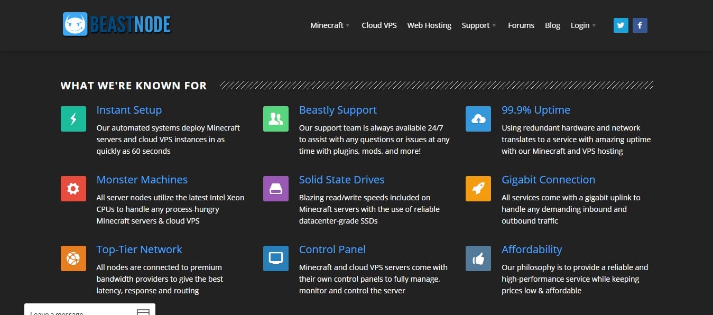
Task: Click the Control Panel monitor icon
Action: coord(276,258)
